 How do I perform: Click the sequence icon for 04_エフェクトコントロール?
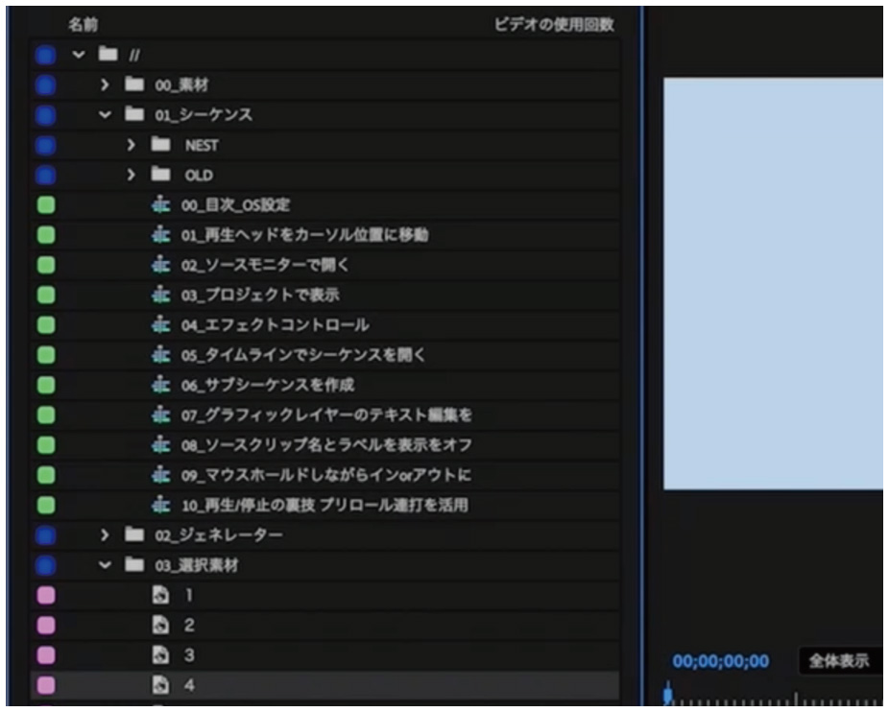click(x=159, y=324)
